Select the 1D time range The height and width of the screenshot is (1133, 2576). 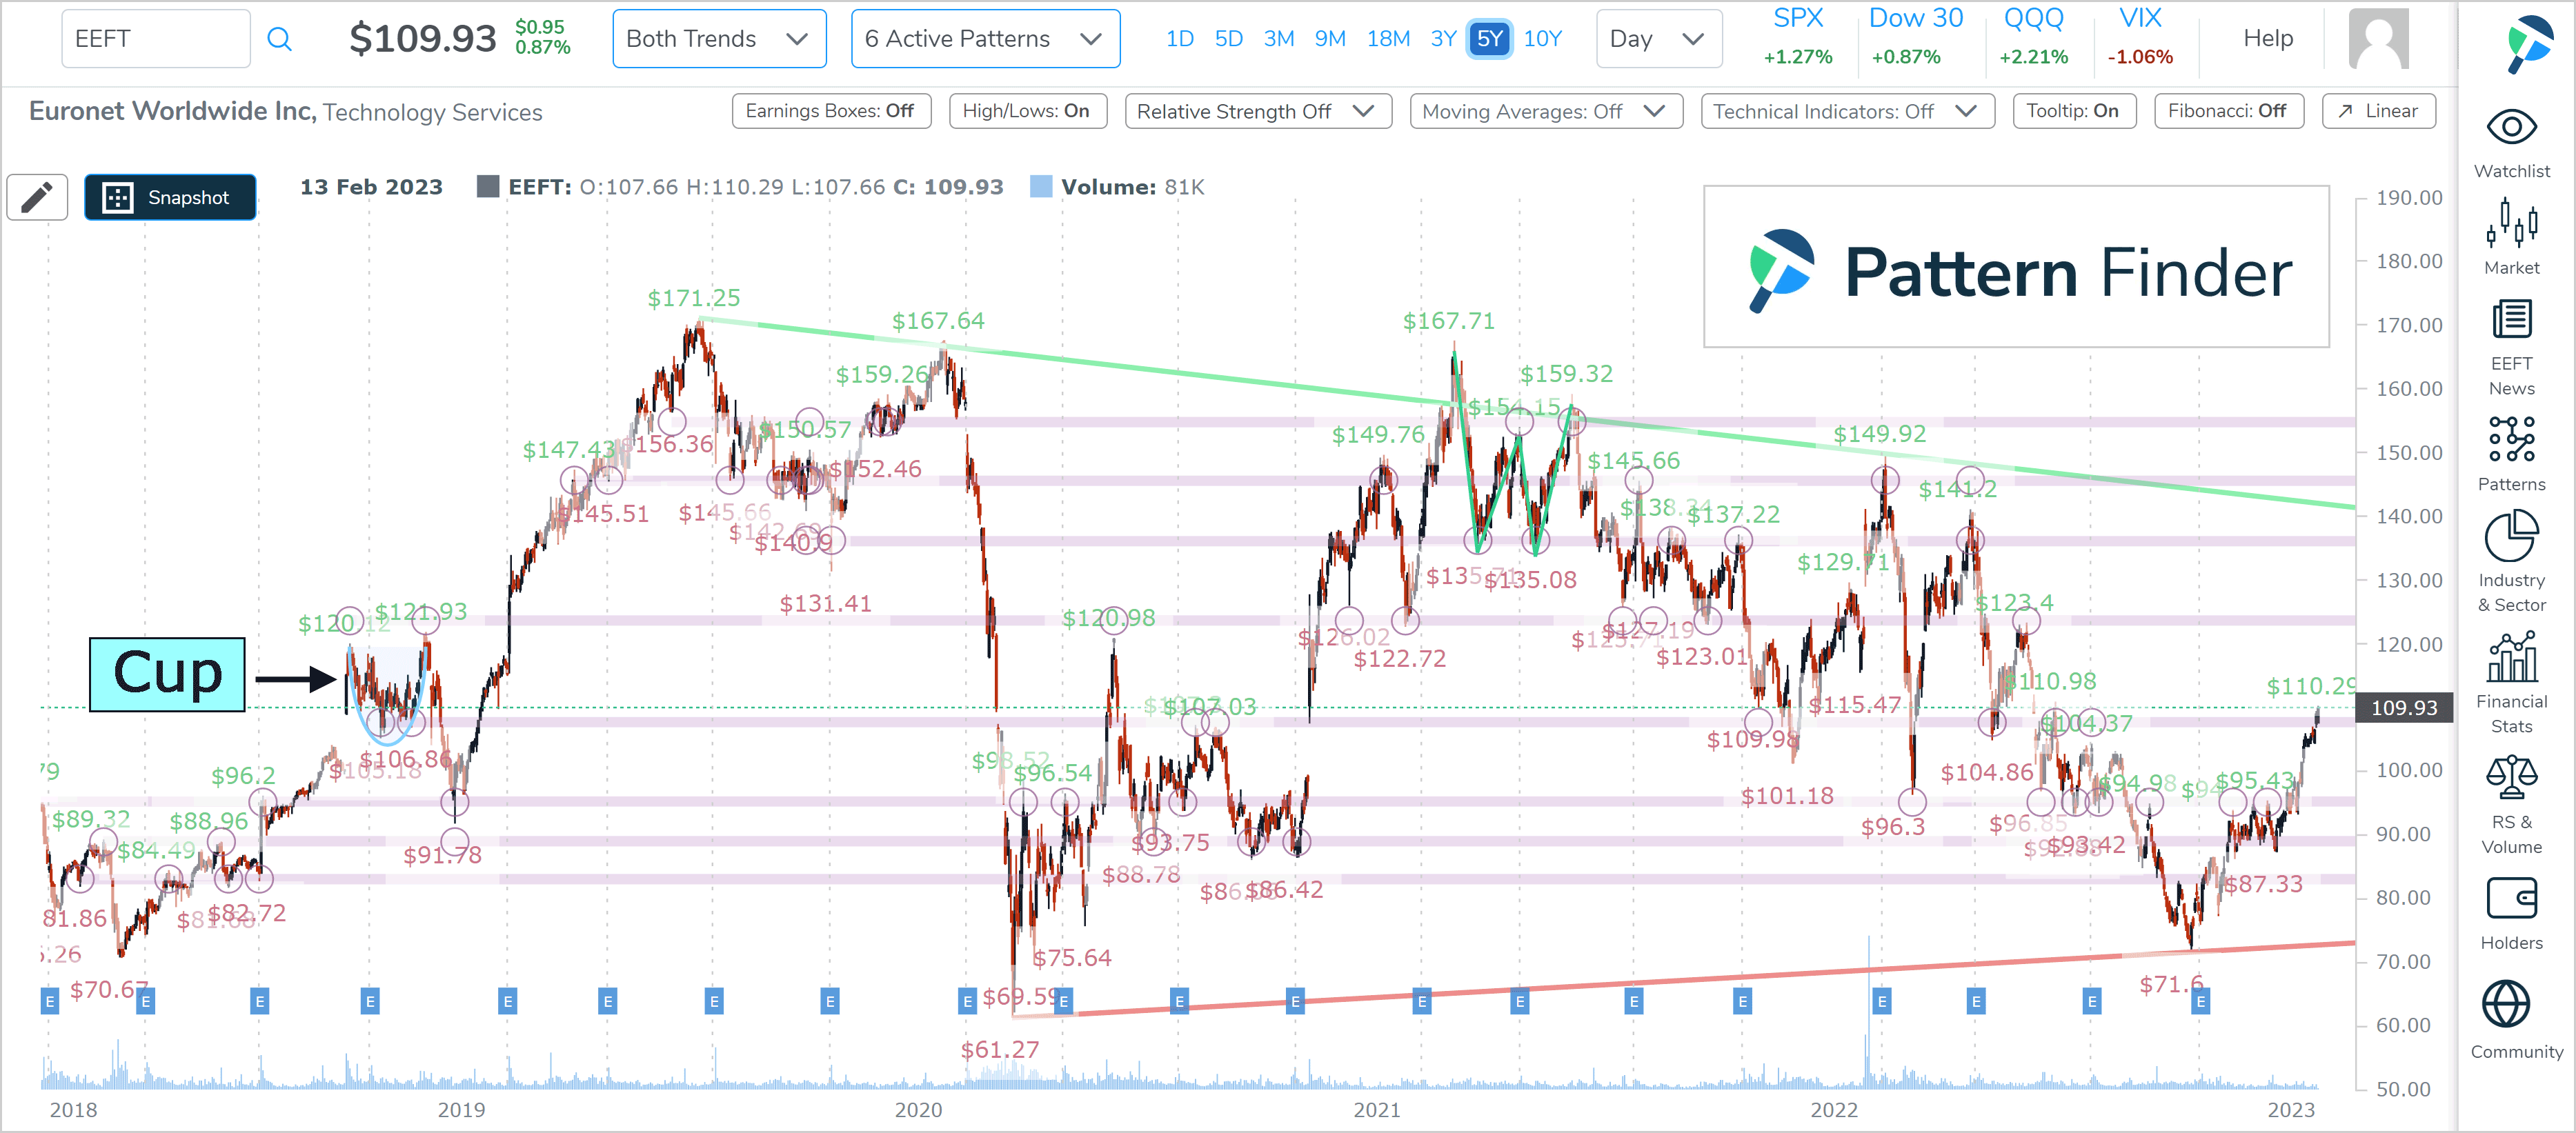[1179, 39]
